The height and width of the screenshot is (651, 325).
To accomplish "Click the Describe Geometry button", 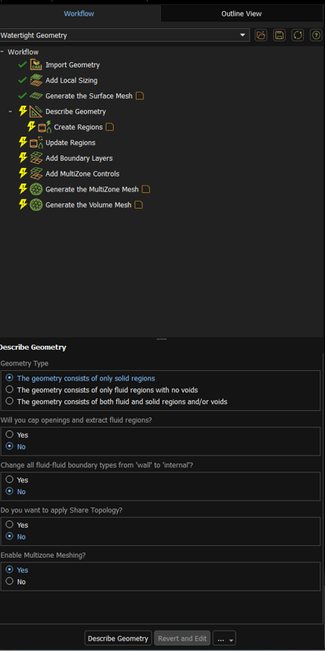I will tap(118, 638).
